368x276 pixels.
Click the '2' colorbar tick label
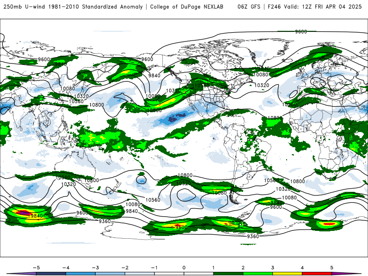[243, 268]
